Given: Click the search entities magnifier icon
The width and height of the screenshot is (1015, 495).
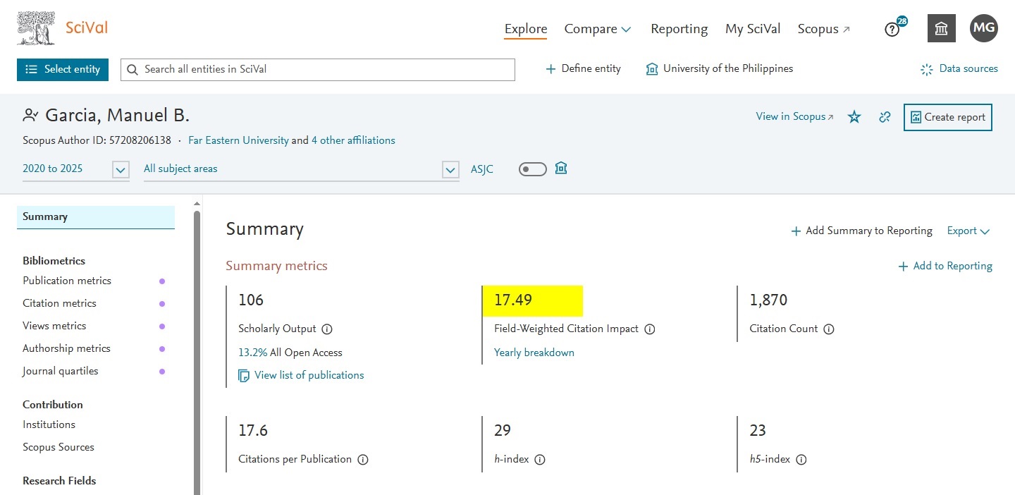Looking at the screenshot, I should [133, 69].
